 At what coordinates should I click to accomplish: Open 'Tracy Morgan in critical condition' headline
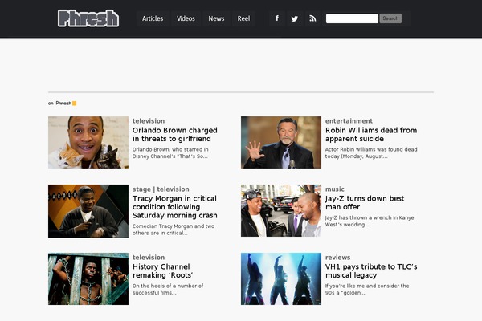point(175,207)
